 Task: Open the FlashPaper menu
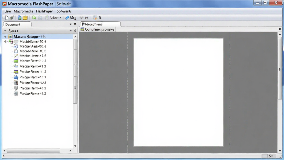(44, 11)
